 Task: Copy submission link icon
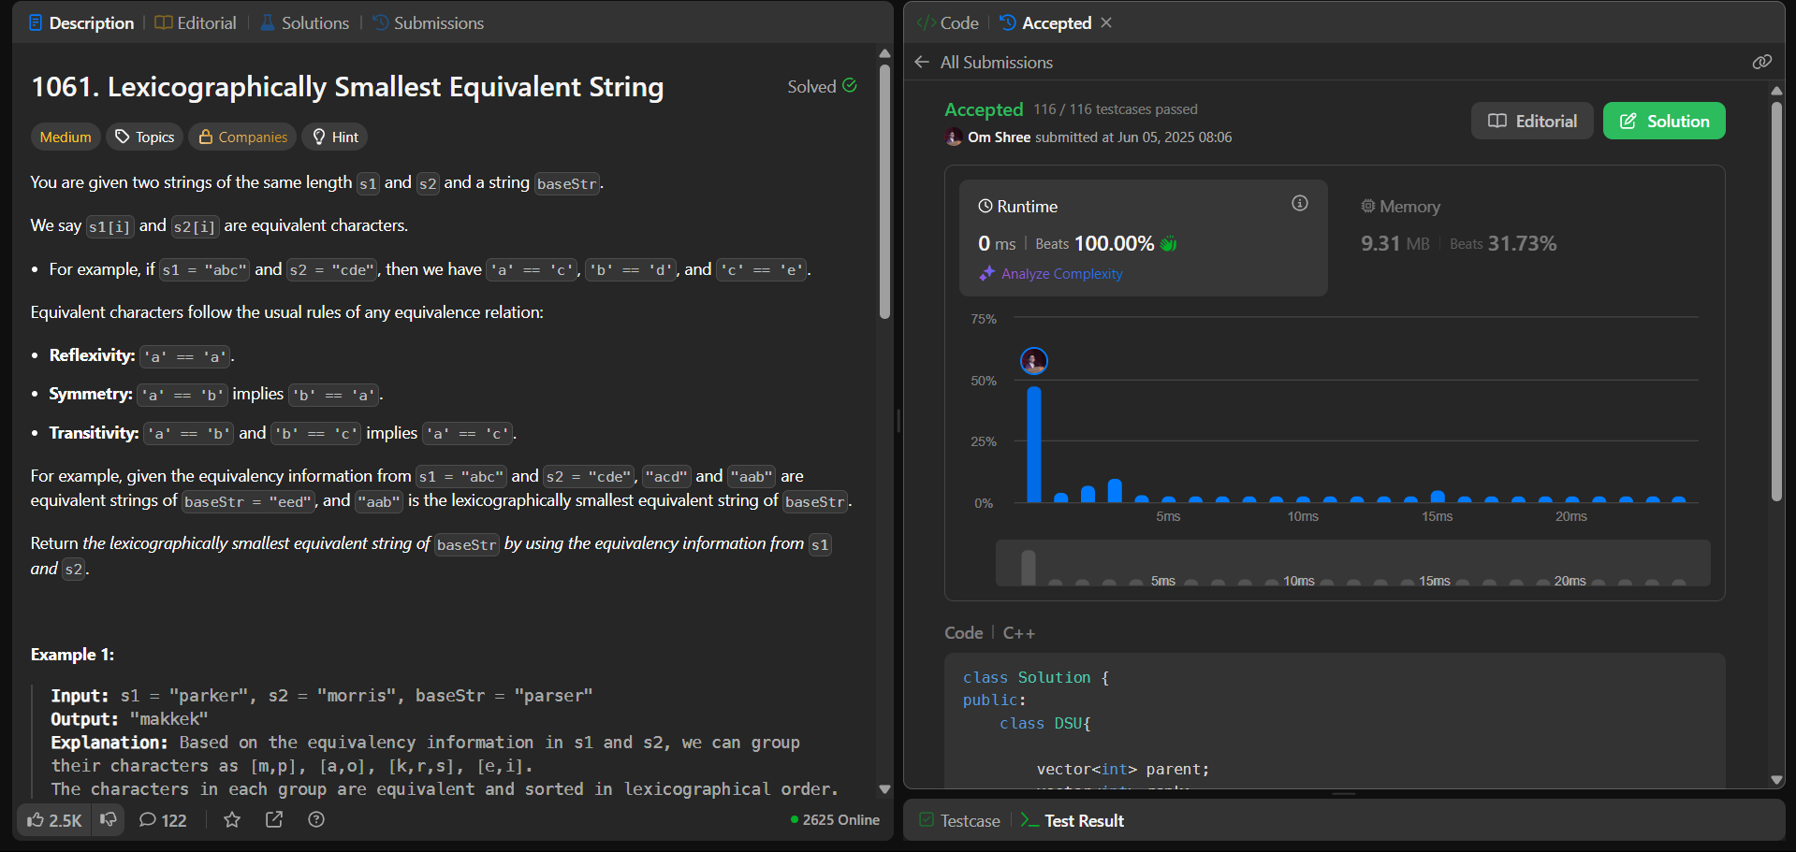pos(1761,62)
